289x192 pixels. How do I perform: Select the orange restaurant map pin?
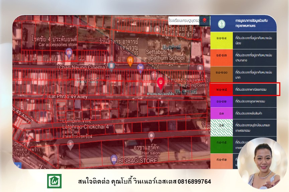(x=130, y=60)
